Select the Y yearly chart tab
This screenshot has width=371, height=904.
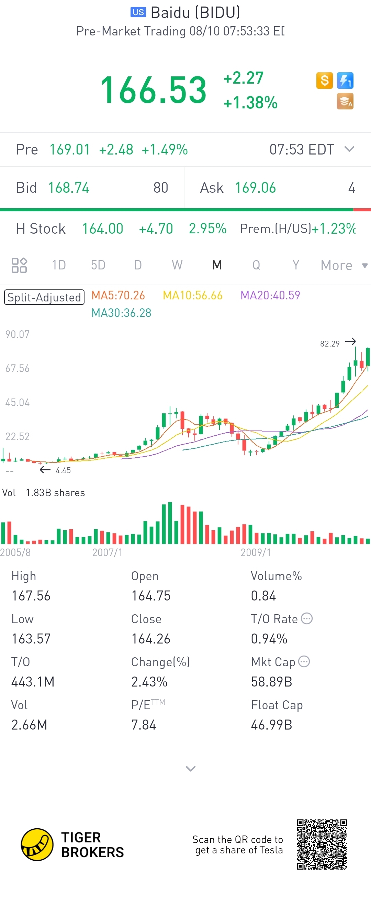click(296, 265)
